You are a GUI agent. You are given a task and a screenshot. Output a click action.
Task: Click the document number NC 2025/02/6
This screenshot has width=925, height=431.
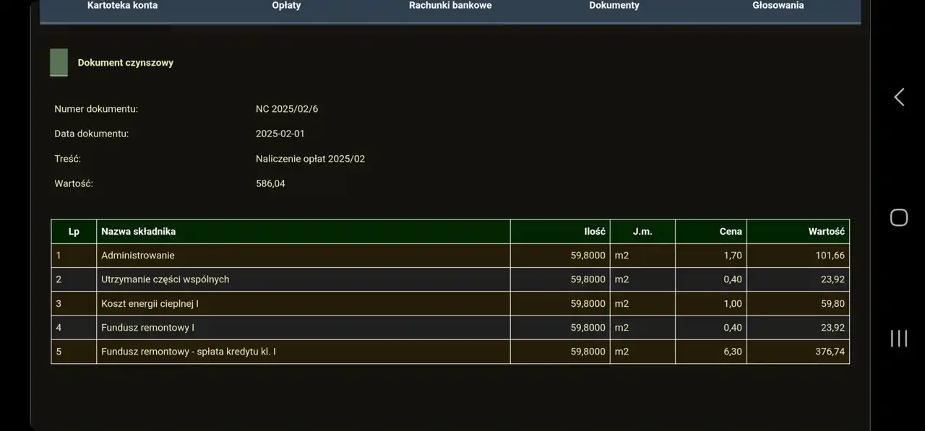[287, 109]
